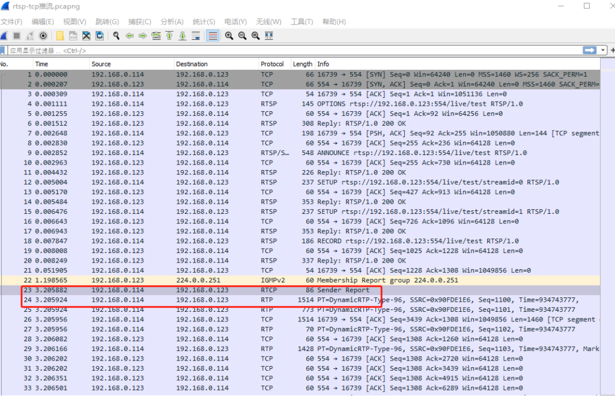This screenshot has width=615, height=396.
Task: Stop the running packet capture
Action: point(16,36)
